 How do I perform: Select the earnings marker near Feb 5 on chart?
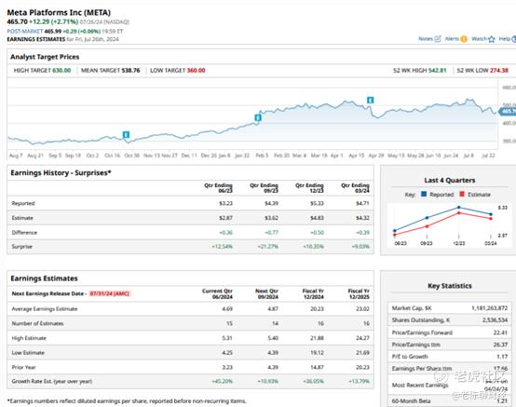[x=258, y=117]
